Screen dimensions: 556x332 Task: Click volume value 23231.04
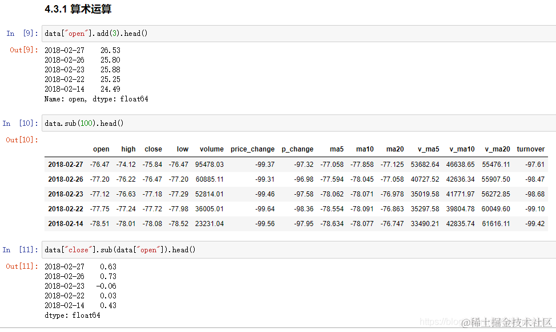pyautogui.click(x=209, y=224)
